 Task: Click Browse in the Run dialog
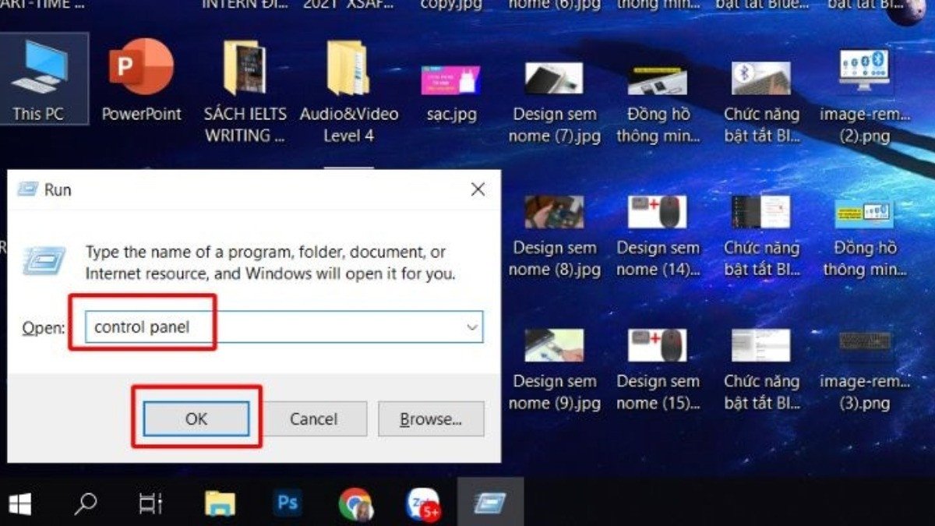tap(432, 418)
